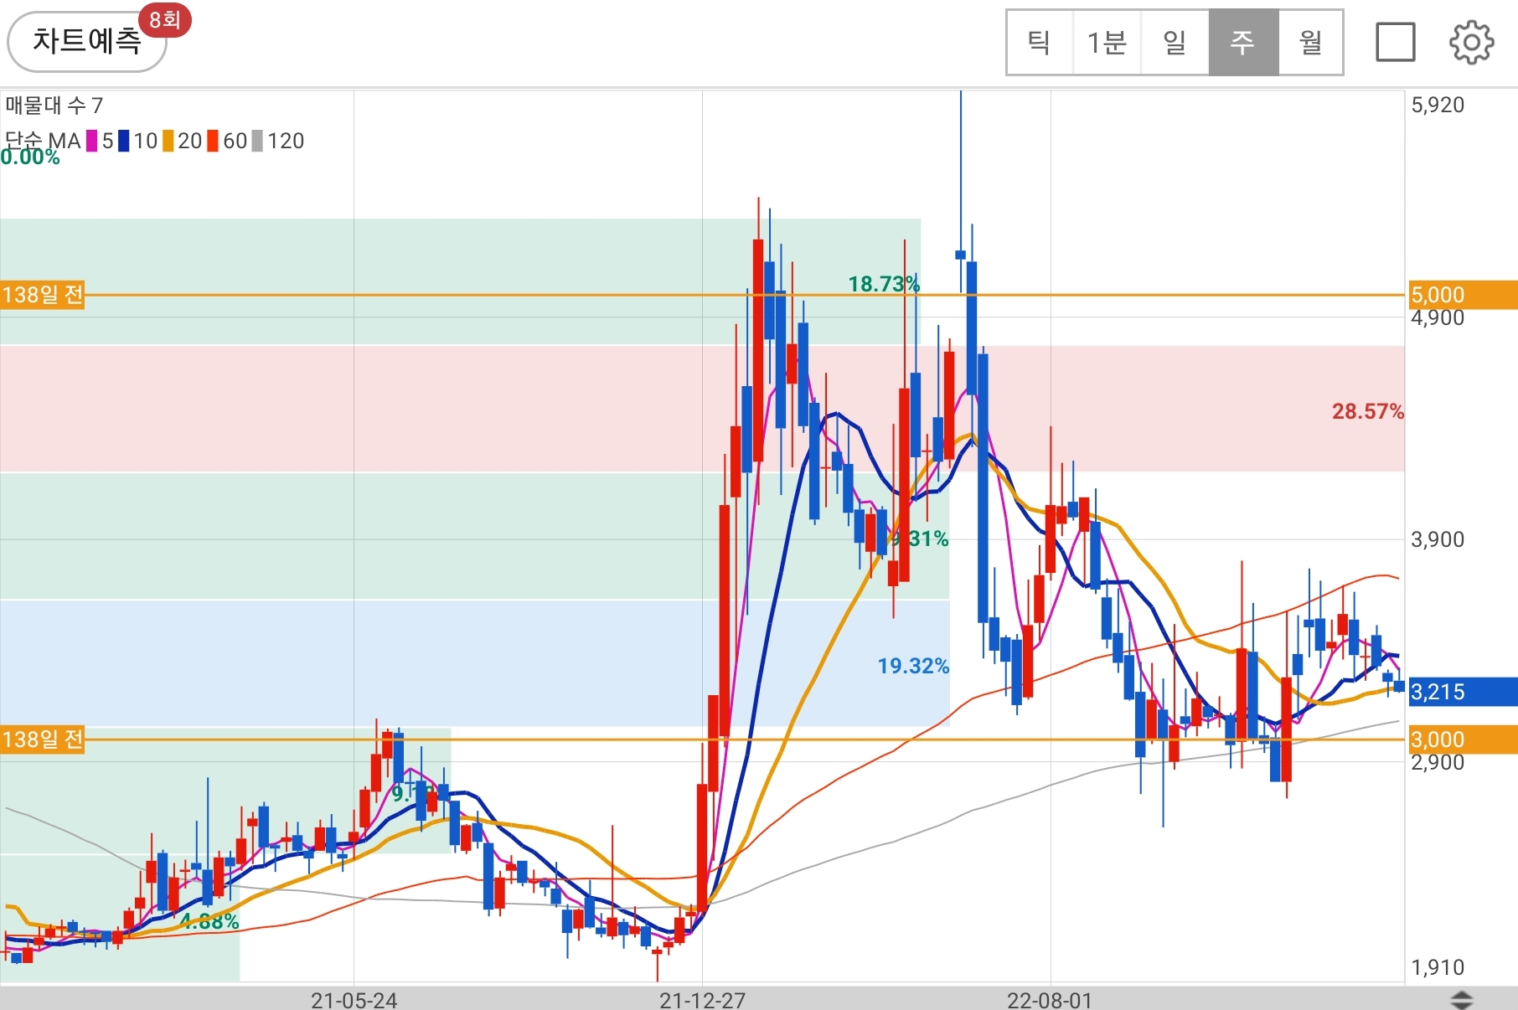Click the gray MA 120 swatch

tap(258, 141)
